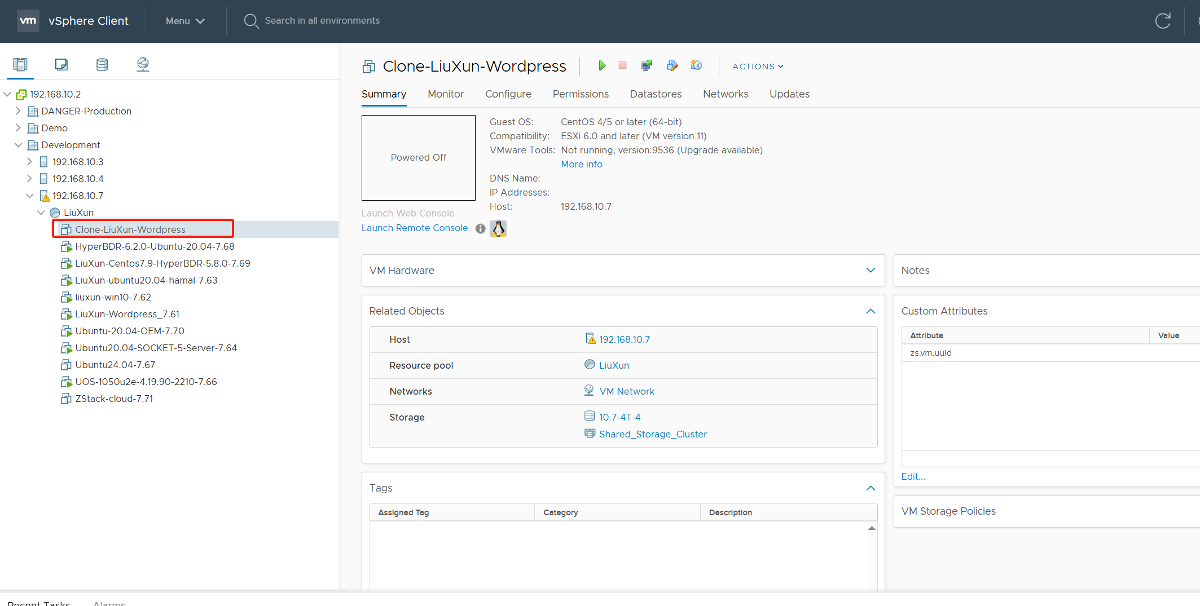Switch to the Updates tab
1200x606 pixels.
click(789, 94)
